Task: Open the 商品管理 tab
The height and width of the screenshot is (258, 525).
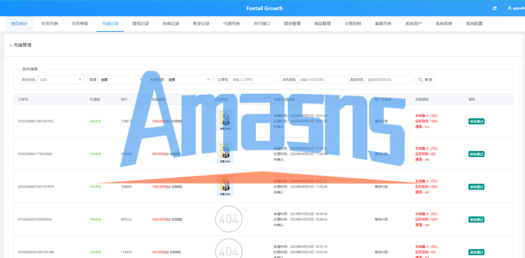Action: click(x=323, y=24)
